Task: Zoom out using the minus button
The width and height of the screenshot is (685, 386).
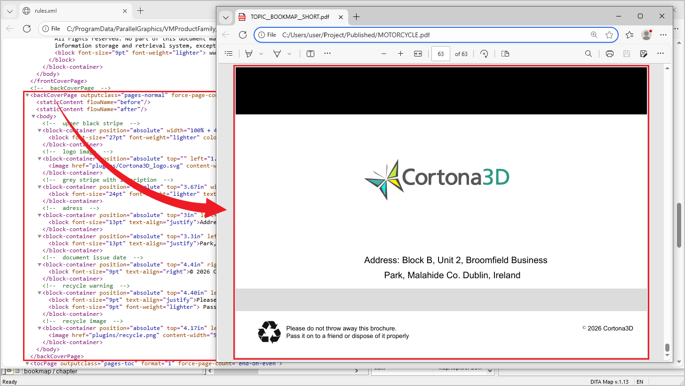Action: tap(384, 54)
